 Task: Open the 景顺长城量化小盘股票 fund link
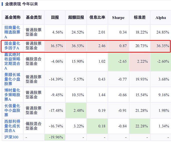tap(12, 79)
